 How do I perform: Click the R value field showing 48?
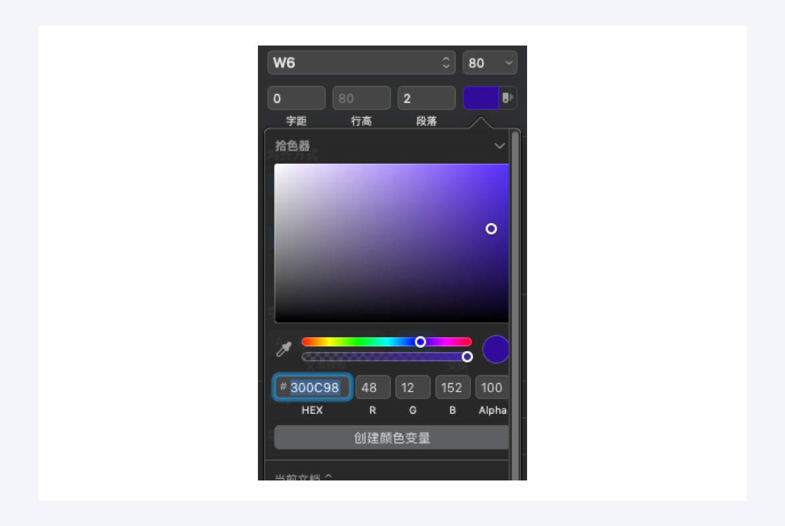tap(373, 387)
